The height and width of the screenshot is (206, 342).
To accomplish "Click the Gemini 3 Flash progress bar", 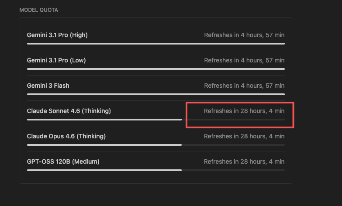I will pos(156,94).
